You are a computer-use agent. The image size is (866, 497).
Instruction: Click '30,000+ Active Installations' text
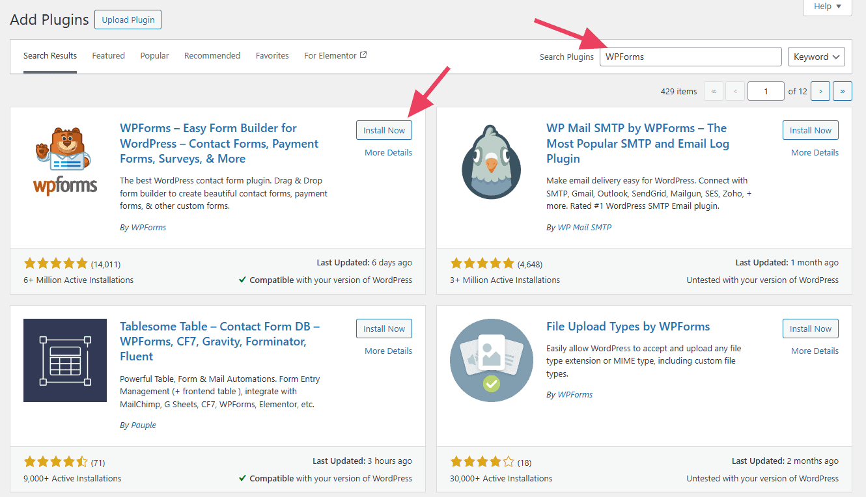(x=501, y=479)
